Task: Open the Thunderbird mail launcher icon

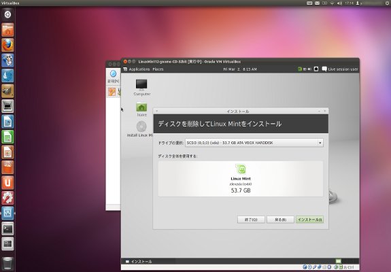Action: [7, 75]
